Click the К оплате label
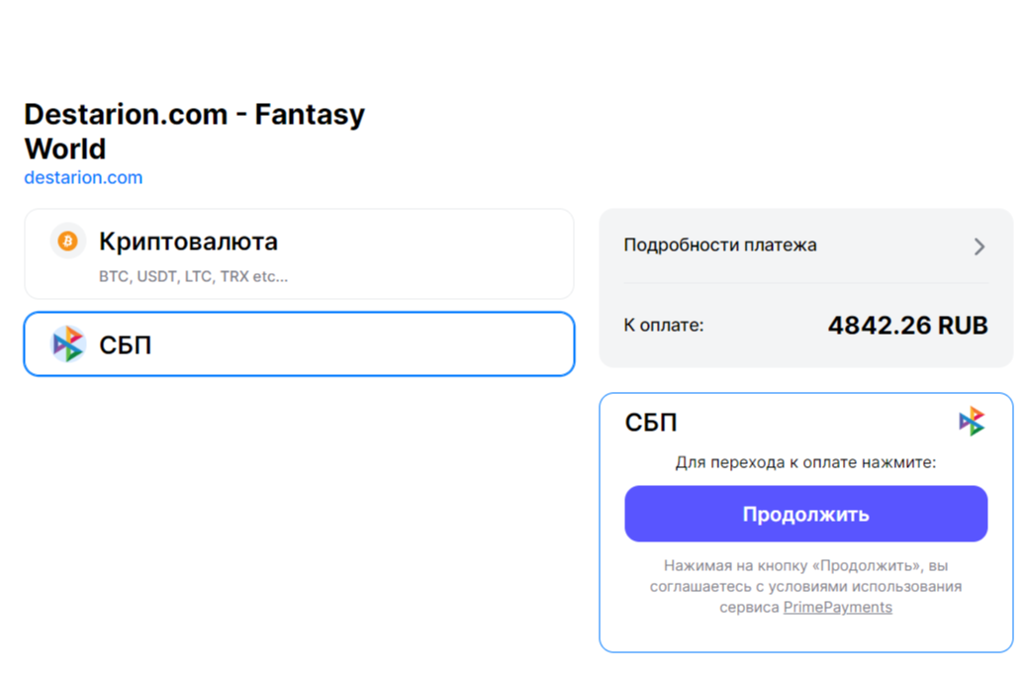1024x682 pixels. pos(663,325)
